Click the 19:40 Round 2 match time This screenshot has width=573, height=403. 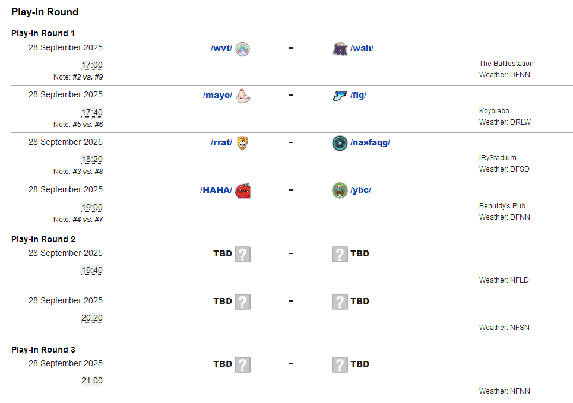coord(92,270)
